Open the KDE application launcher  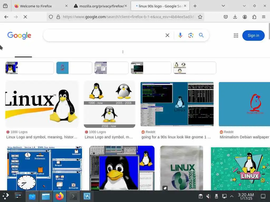(6, 196)
